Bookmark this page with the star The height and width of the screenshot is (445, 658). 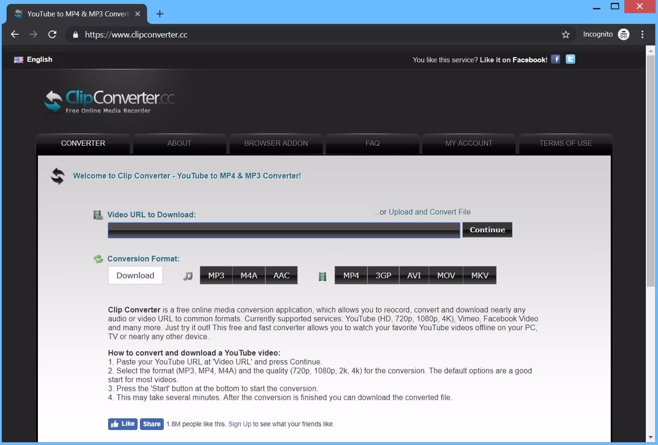566,34
